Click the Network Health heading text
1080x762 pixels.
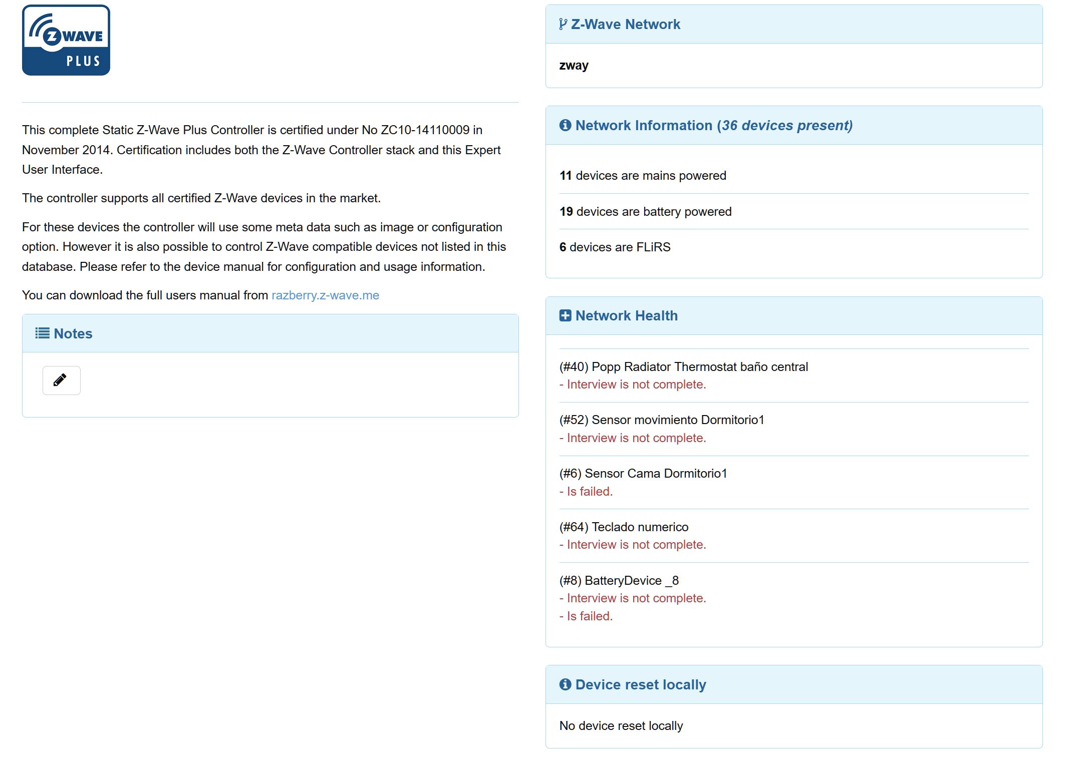pos(627,315)
